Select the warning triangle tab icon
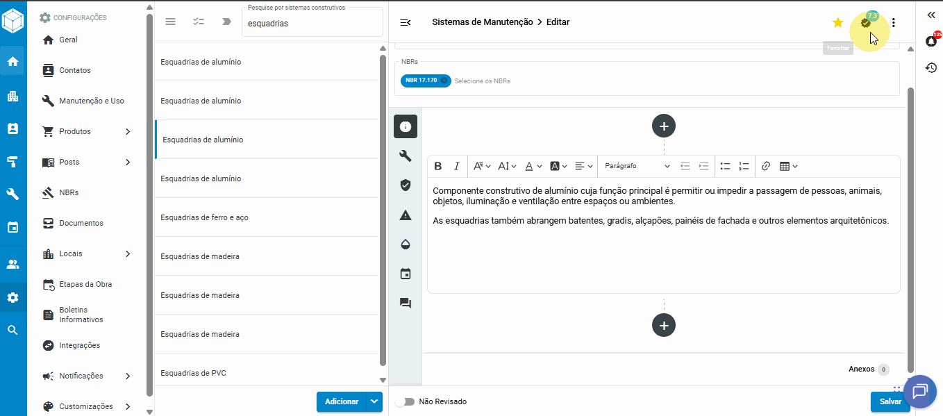 (x=406, y=215)
